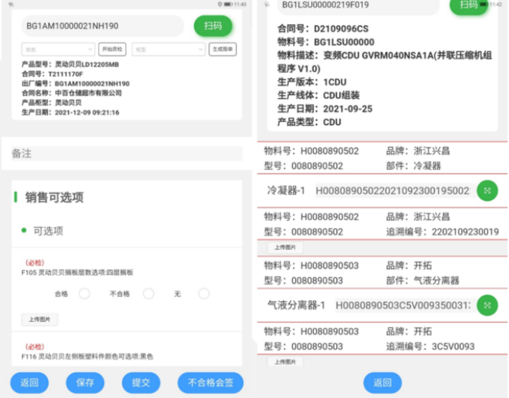Click the 气液分离器-1 barcode input field
Image resolution: width=509 pixels, height=398 pixels.
[403, 305]
